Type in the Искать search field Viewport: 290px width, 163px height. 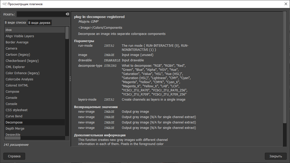[41, 14]
